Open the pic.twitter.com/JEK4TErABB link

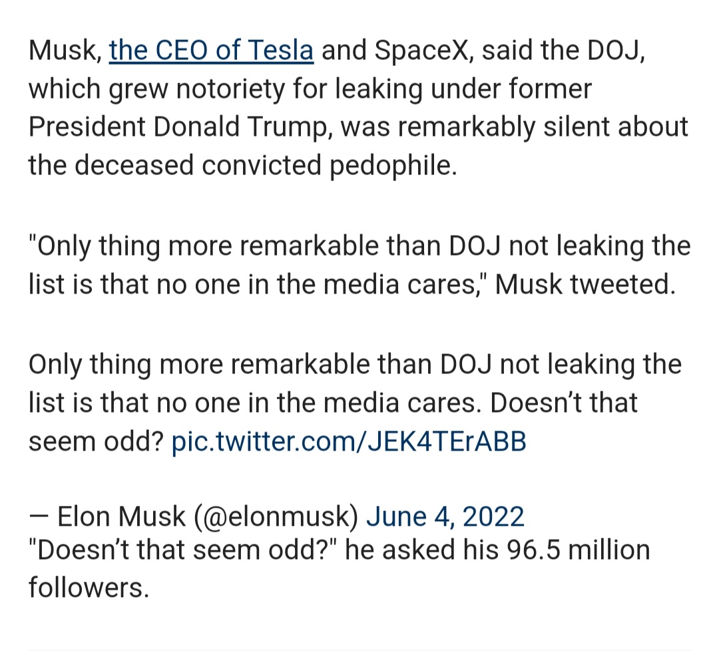[349, 441]
